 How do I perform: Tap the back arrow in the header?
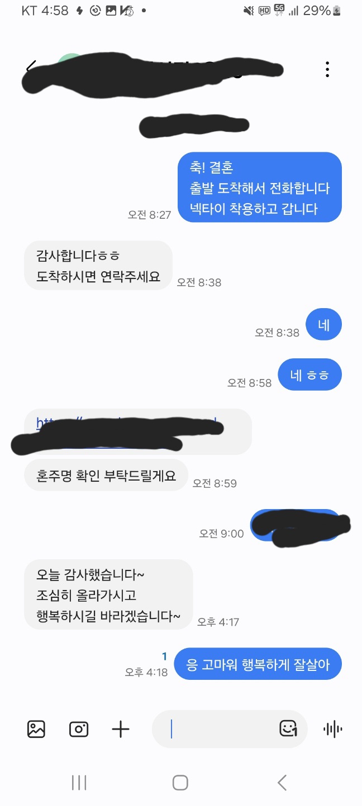[x=31, y=67]
